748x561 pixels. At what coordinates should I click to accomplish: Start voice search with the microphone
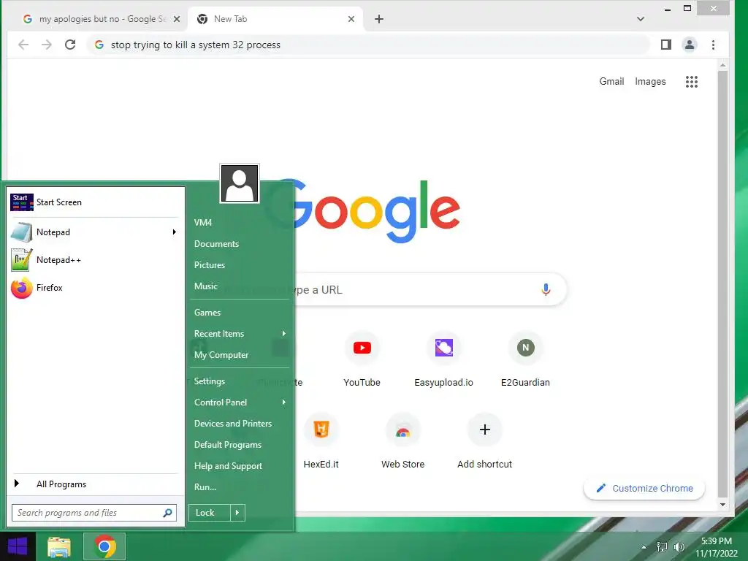coord(546,289)
